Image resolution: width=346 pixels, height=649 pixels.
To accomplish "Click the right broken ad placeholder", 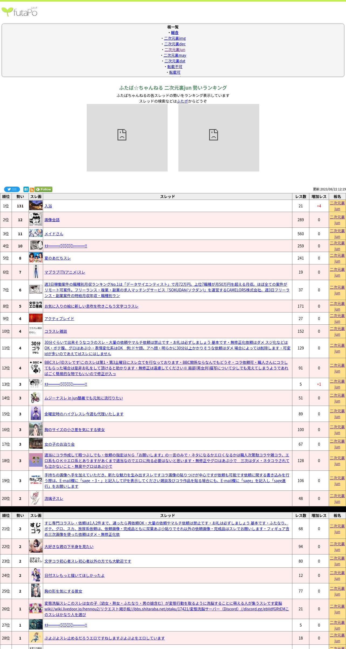I will [219, 138].
